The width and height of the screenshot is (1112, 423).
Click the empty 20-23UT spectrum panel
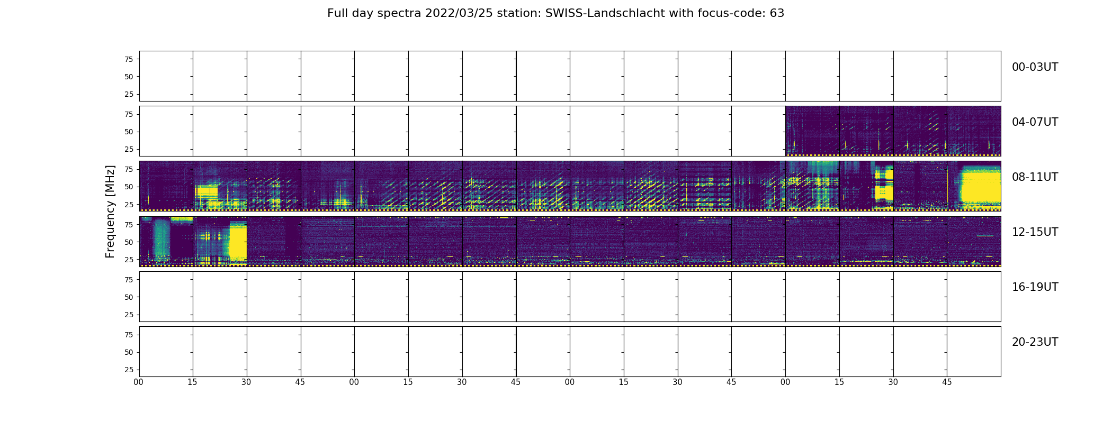coord(570,351)
